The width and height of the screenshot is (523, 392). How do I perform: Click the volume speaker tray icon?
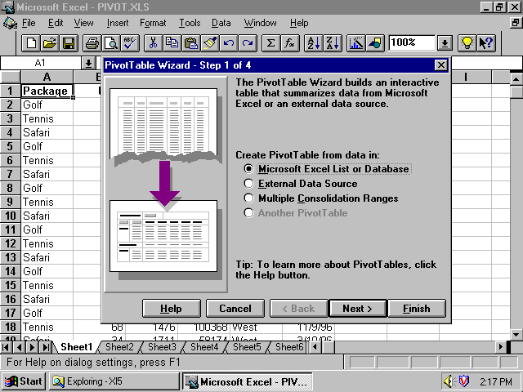point(449,381)
